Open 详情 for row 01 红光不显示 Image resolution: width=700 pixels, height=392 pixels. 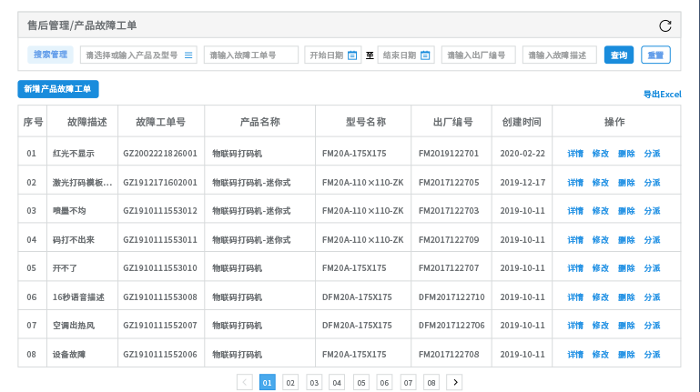point(575,154)
